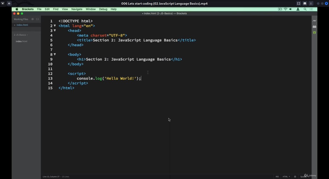Click line number 13 in the gutter
329x179 pixels.
pos(50,78)
